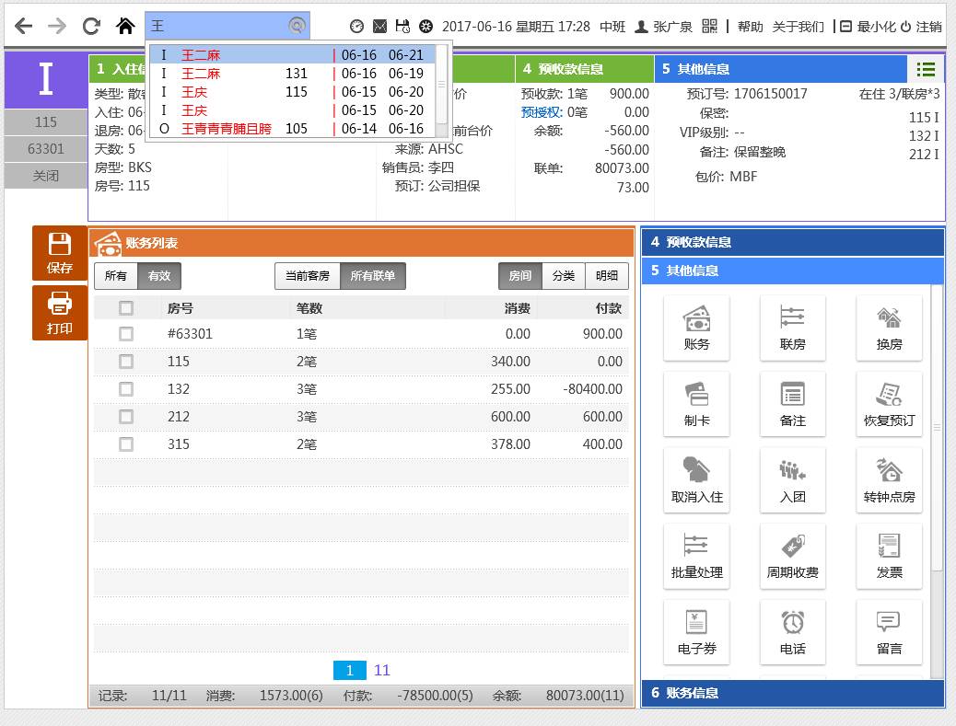Select 王二麻 from the search suggestion list
Screen dimensions: 956x726
(x=201, y=54)
